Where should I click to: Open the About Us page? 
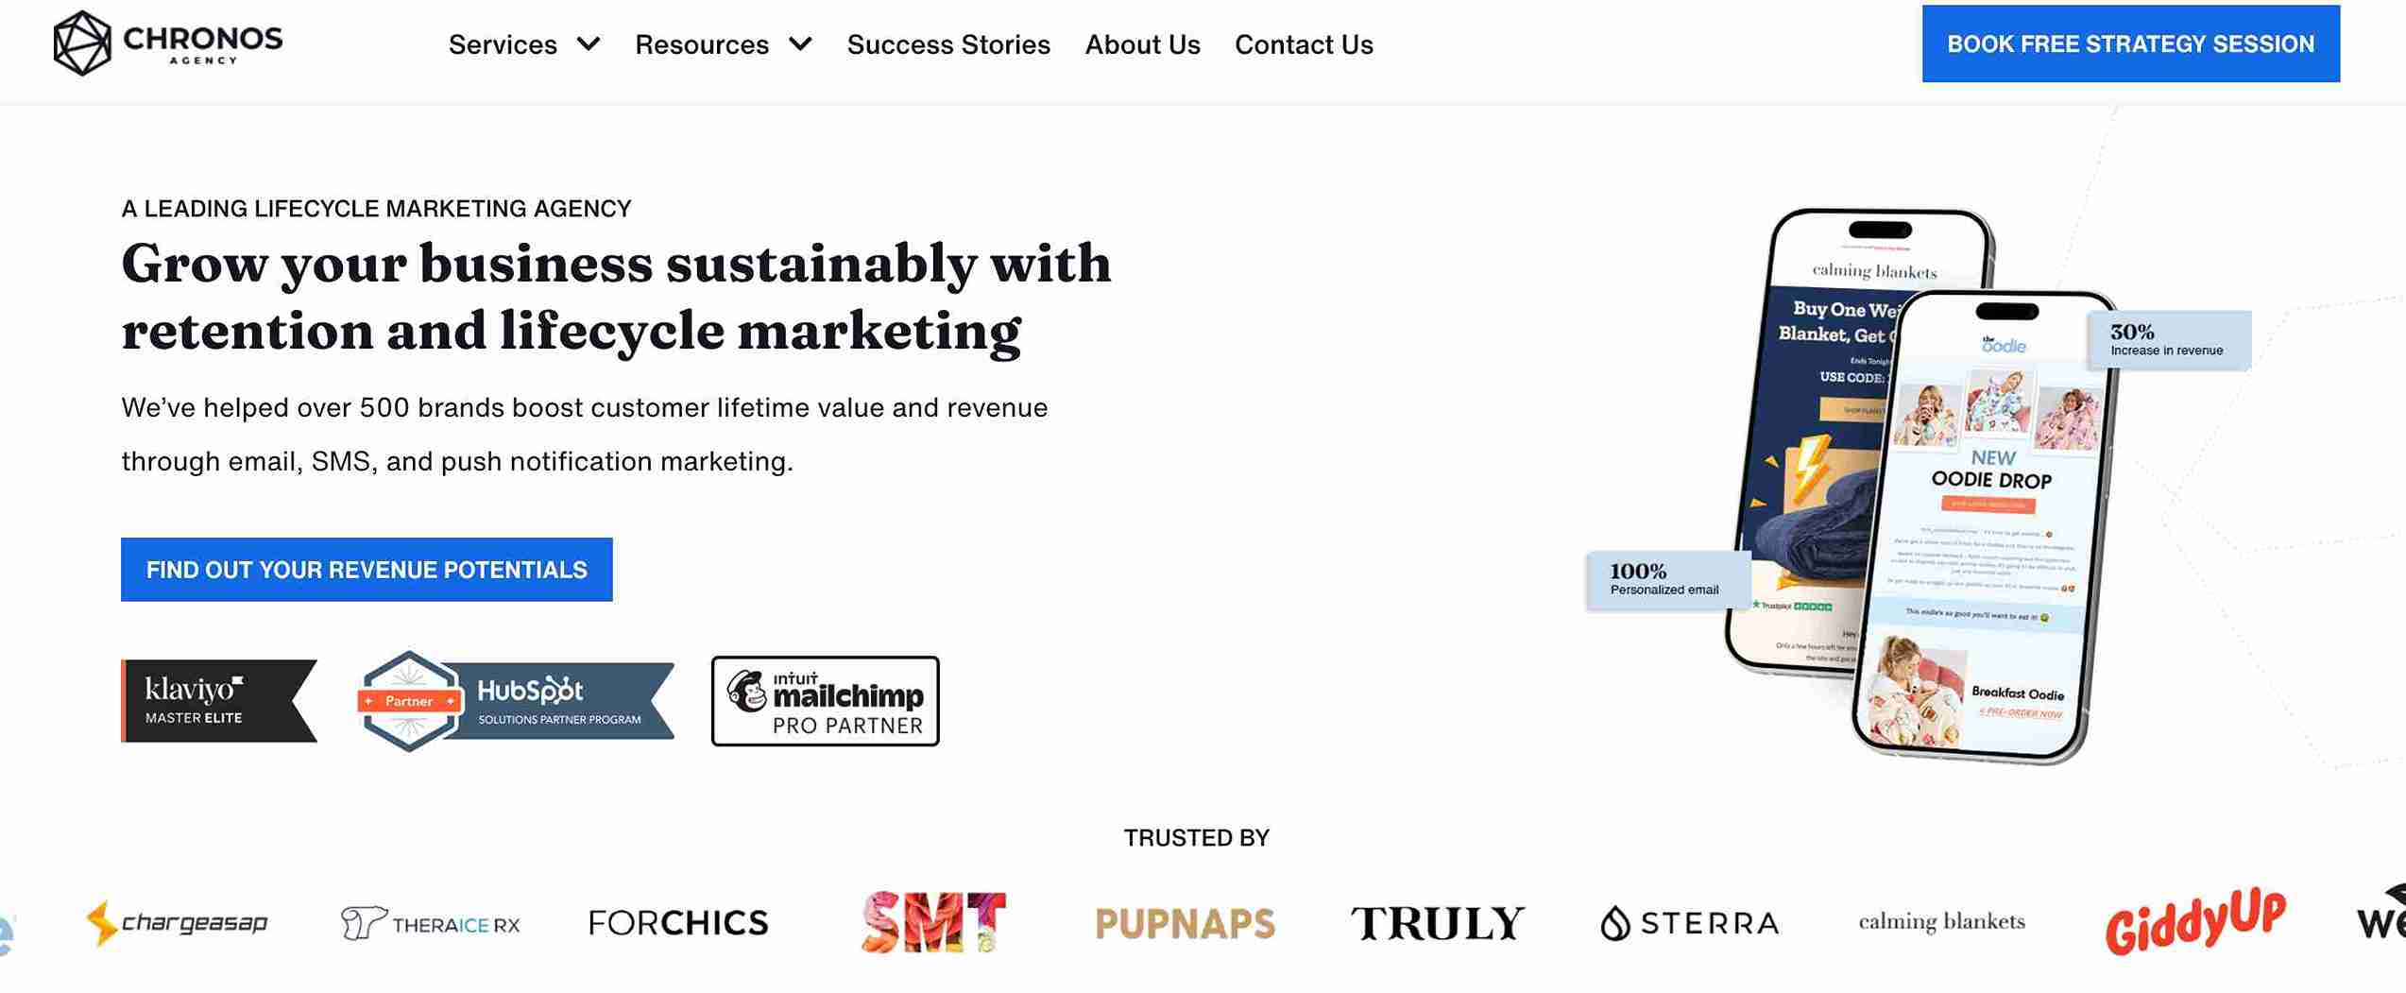pos(1142,44)
